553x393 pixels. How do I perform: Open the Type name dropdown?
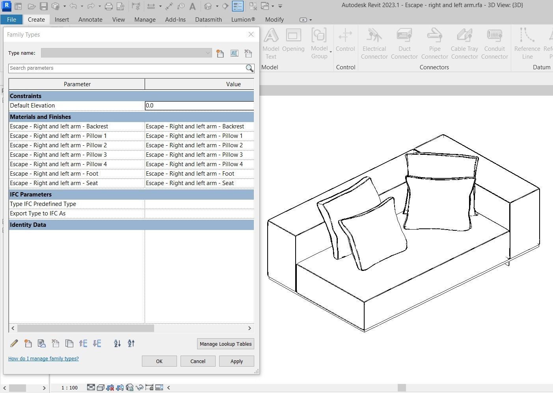[x=208, y=53]
